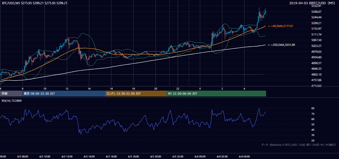339x159 pixels.
Task: Select the 早朝 session bar
Action: [11, 94]
